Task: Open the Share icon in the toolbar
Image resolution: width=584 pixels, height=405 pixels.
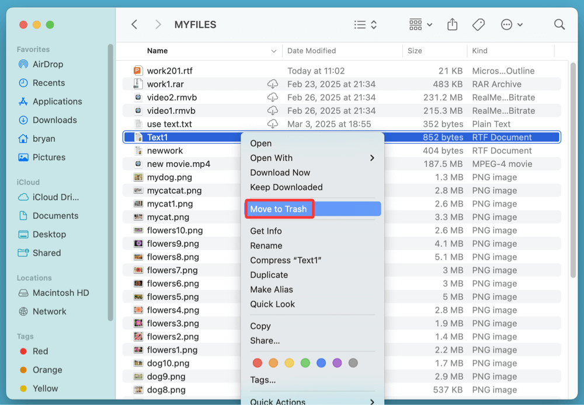Action: pyautogui.click(x=452, y=25)
